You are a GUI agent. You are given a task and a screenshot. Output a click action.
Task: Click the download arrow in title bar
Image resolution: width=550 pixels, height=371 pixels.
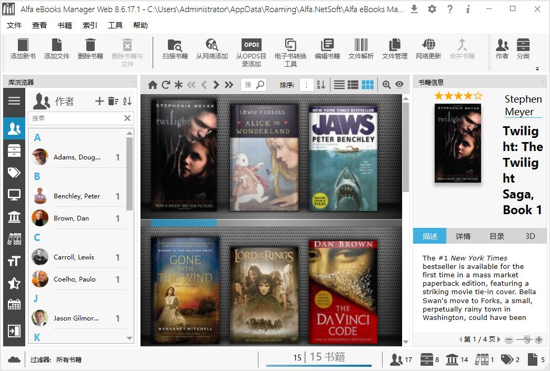(x=414, y=9)
